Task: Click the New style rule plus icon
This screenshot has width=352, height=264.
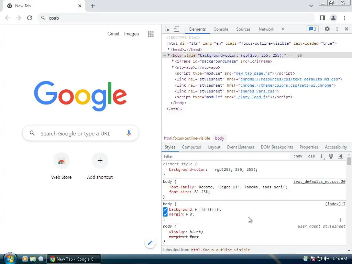Action: pos(322,156)
